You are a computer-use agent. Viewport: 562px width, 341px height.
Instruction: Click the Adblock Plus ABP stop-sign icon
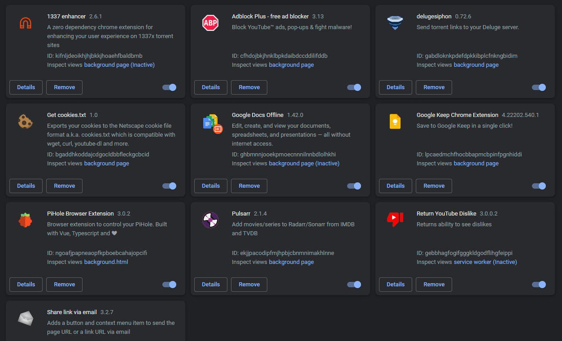coord(210,23)
